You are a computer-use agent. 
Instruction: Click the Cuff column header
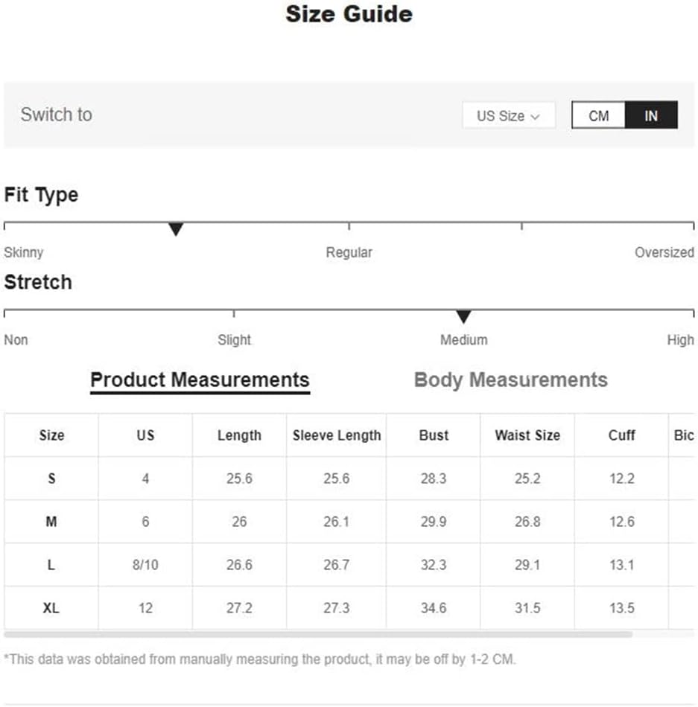point(622,435)
